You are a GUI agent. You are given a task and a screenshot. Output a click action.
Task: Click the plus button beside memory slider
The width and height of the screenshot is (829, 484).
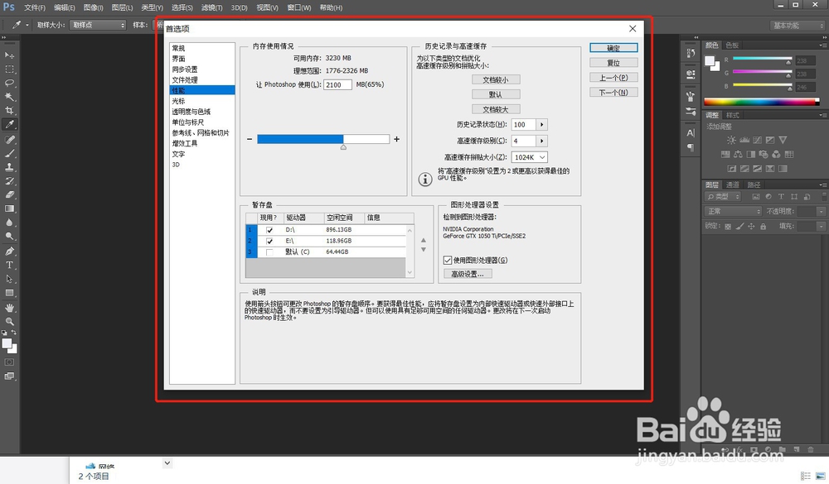(x=396, y=139)
